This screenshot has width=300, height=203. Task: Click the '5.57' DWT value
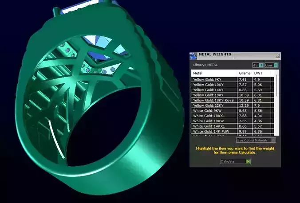coord(258,126)
